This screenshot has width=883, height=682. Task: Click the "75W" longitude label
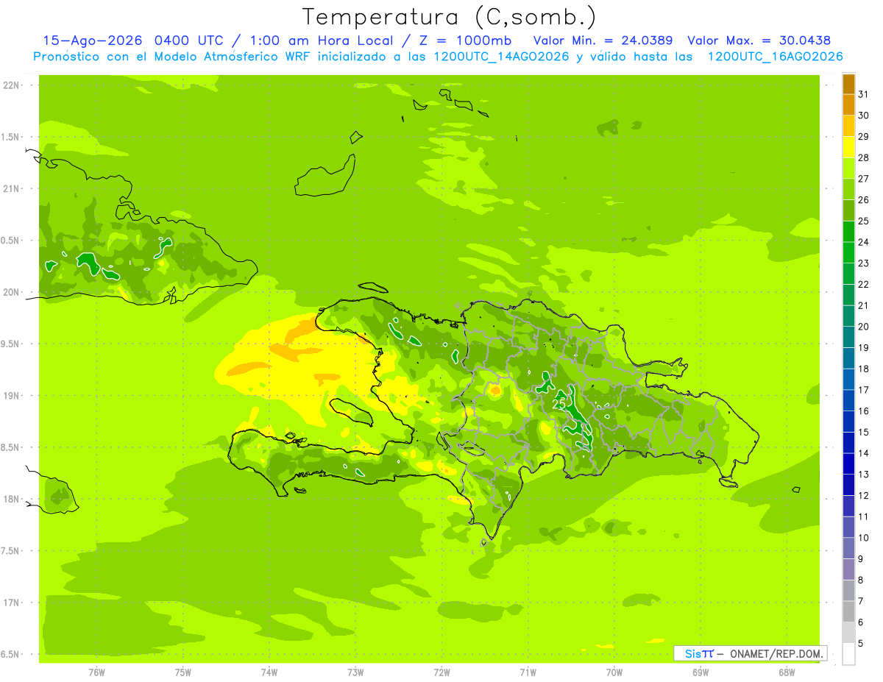pyautogui.click(x=183, y=672)
